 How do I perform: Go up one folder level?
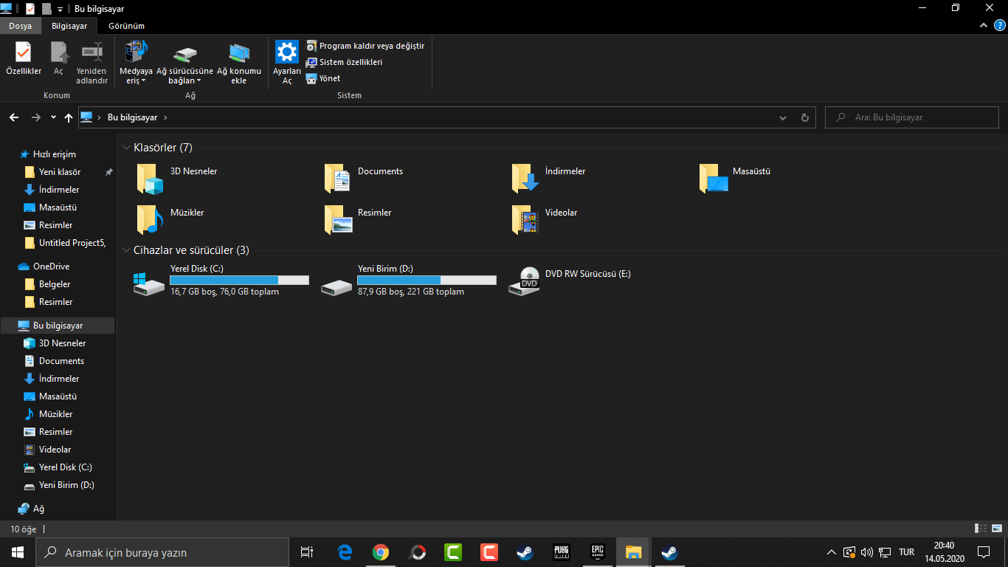click(x=69, y=117)
